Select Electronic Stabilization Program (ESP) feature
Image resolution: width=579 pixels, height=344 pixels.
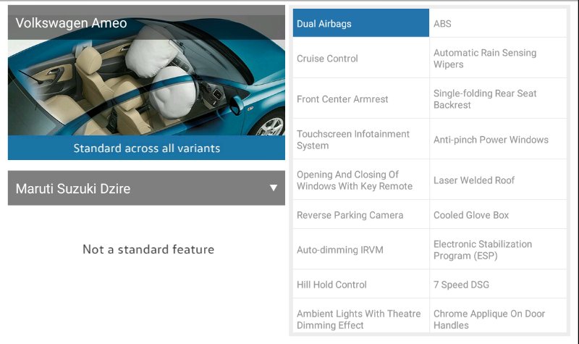coord(498,249)
